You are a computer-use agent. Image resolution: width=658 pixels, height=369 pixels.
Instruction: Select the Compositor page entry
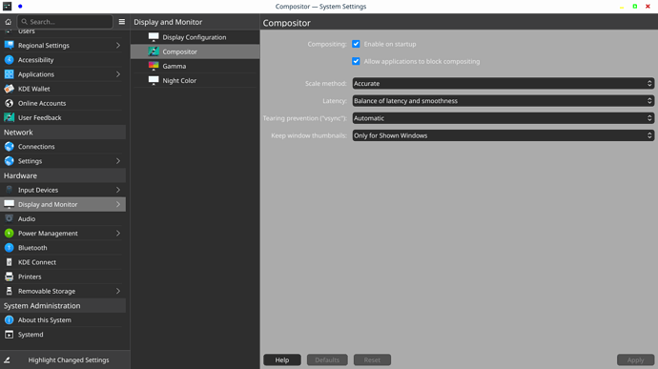point(195,51)
